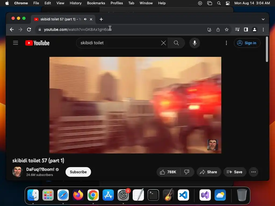The width and height of the screenshot is (275, 206).
Task: Open the channel avatar next to title
Action: click(17, 172)
